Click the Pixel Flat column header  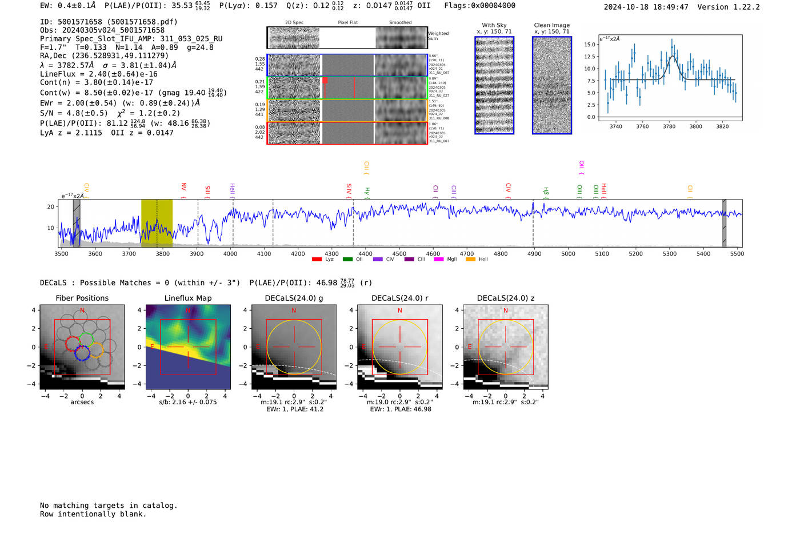pos(348,23)
